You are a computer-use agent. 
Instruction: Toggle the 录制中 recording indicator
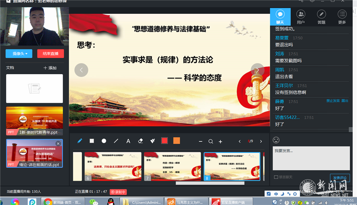tap(118, 192)
